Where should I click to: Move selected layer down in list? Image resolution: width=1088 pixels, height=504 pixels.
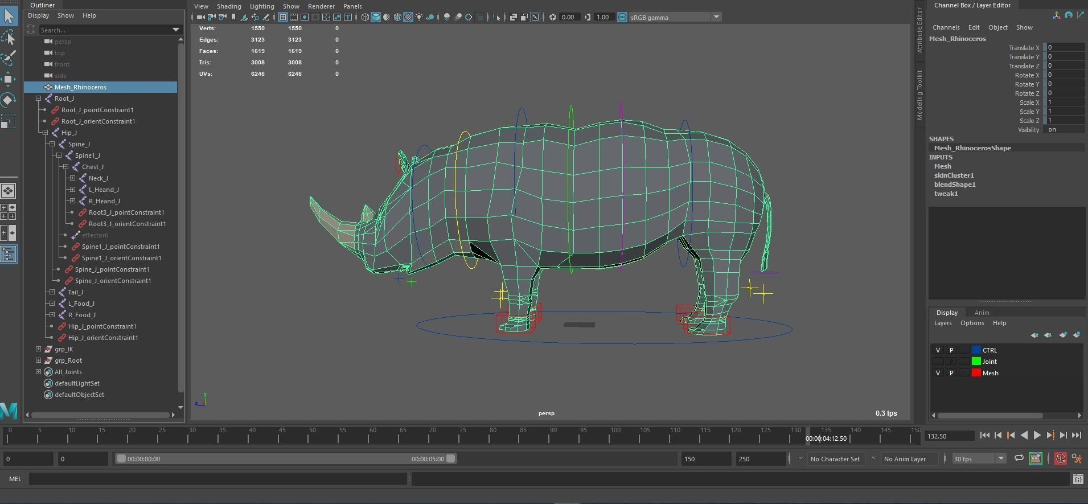(x=1048, y=335)
